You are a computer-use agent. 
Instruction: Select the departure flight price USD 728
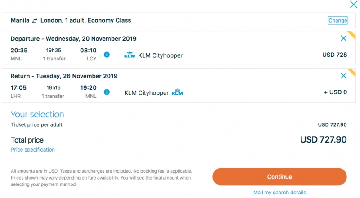click(334, 55)
